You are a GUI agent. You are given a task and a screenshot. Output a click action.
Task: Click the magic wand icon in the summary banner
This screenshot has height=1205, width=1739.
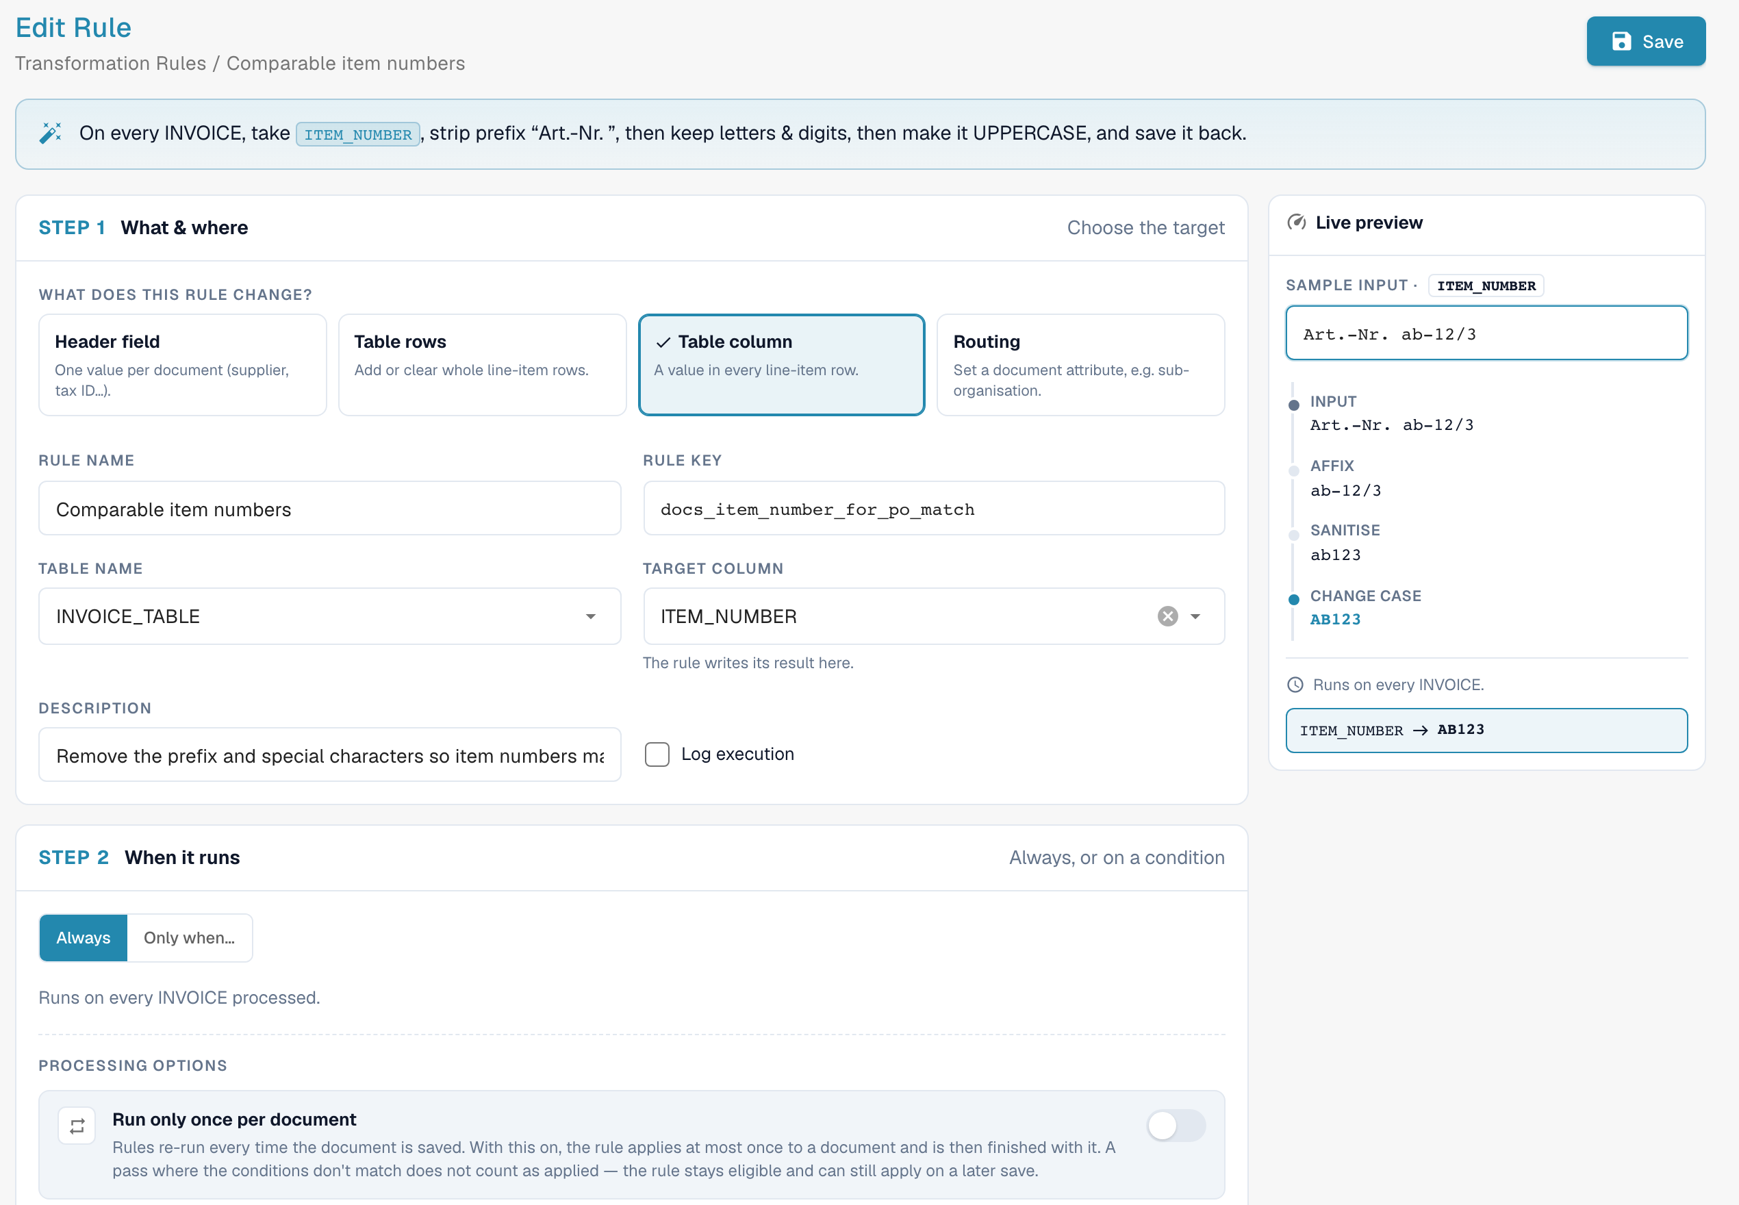51,133
